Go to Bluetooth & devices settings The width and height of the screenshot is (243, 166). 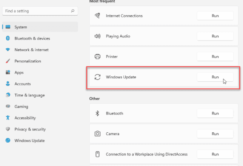click(40, 38)
